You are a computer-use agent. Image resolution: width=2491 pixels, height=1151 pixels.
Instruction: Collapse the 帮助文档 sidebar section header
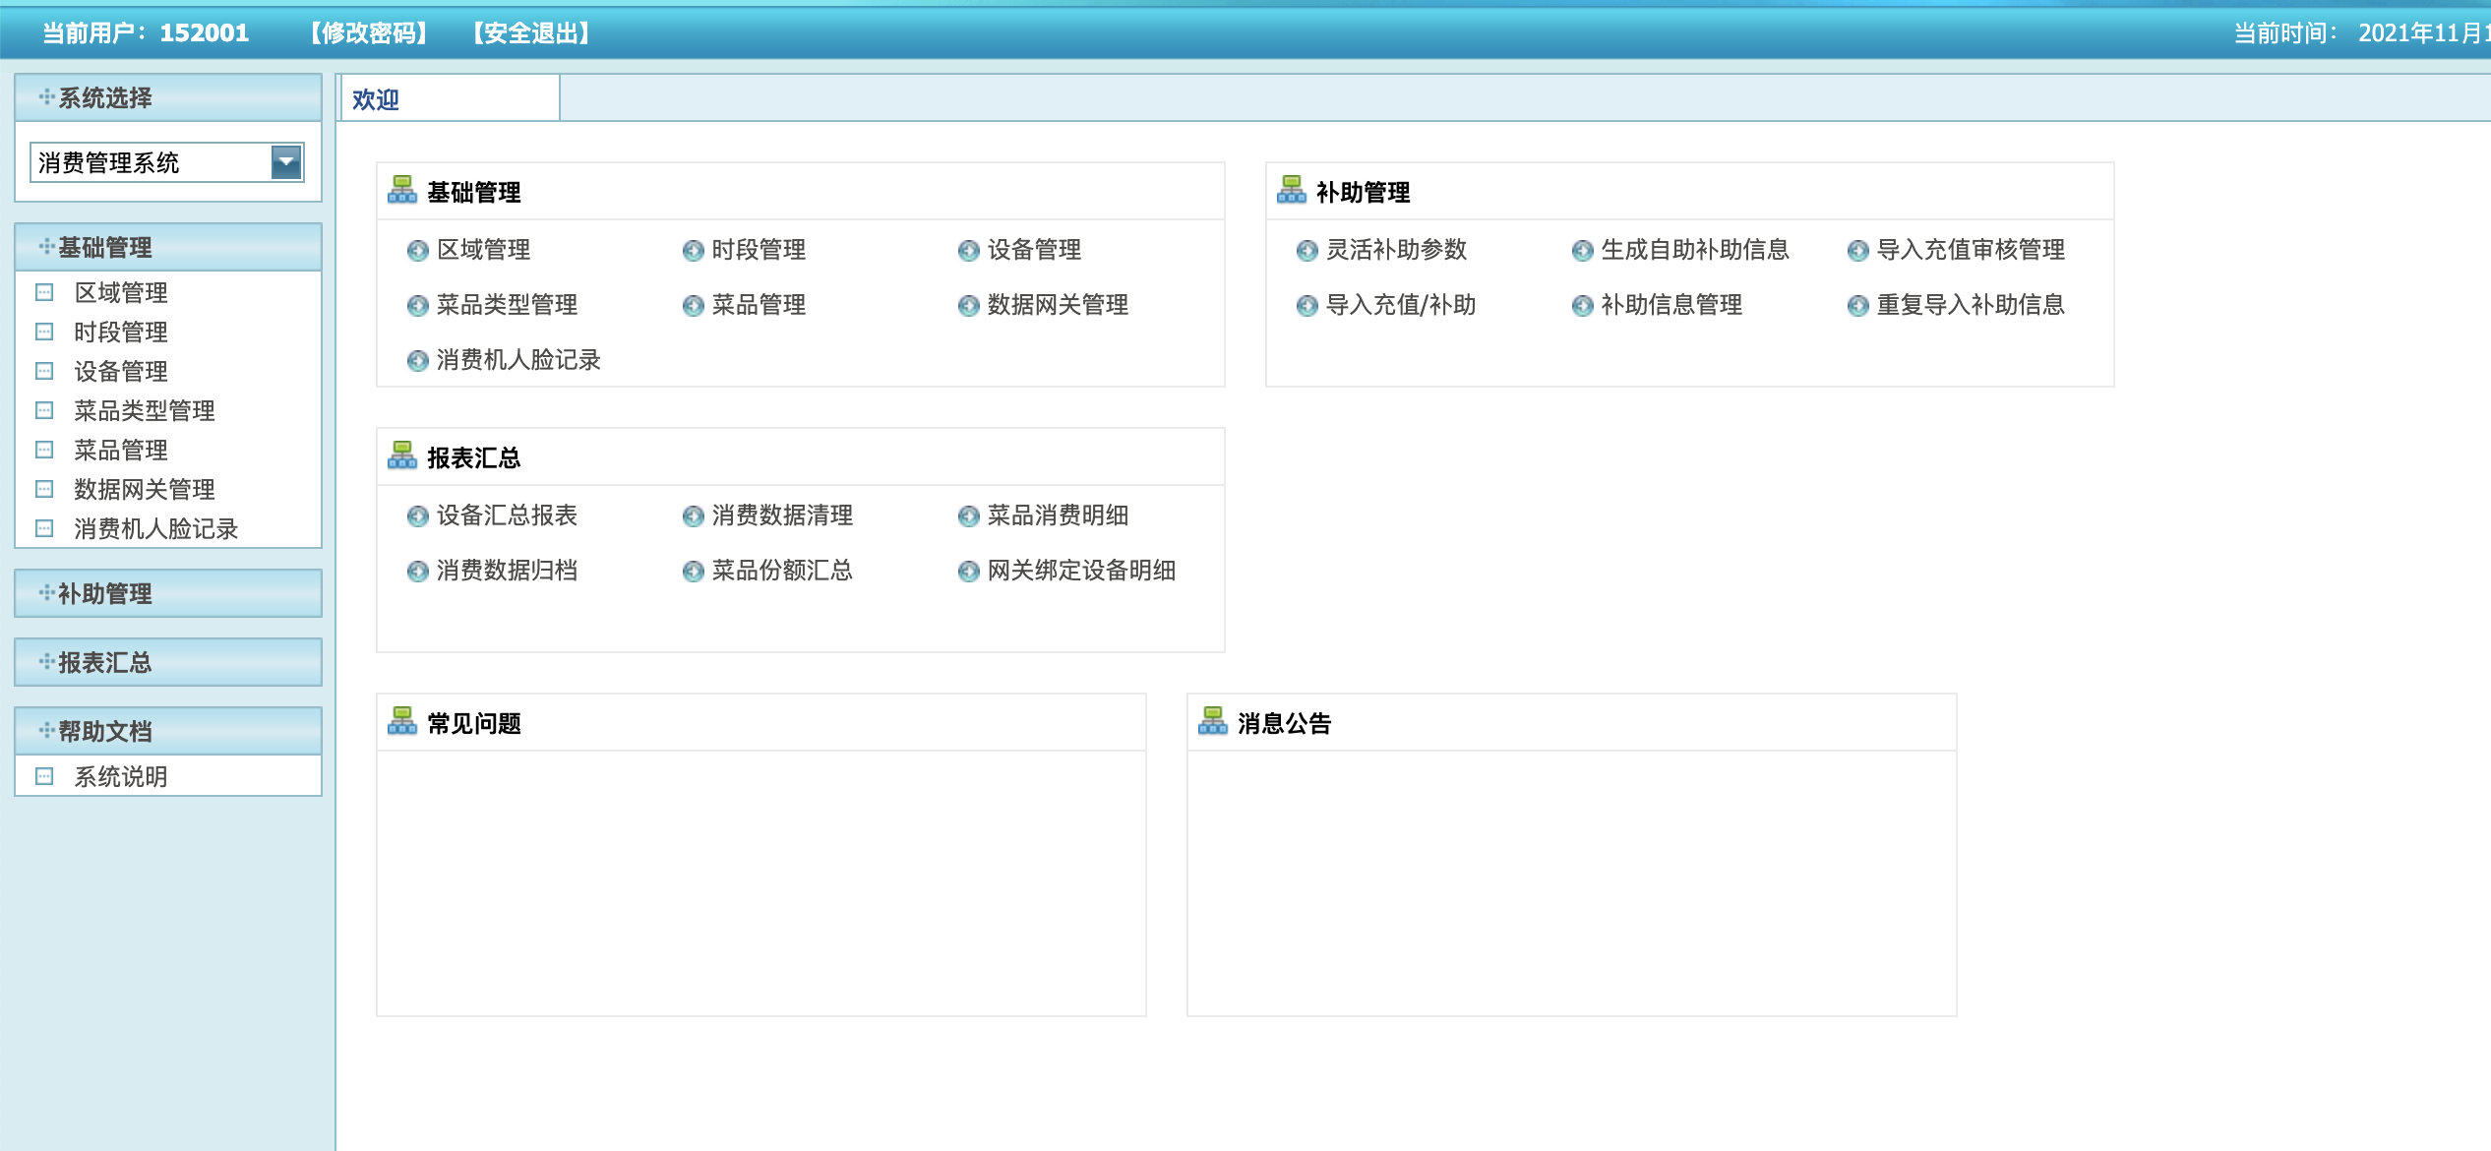[168, 731]
